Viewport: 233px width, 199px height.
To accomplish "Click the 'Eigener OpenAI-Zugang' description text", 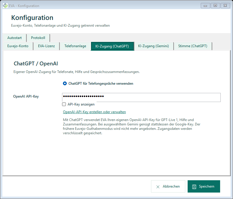I will [x=76, y=72].
